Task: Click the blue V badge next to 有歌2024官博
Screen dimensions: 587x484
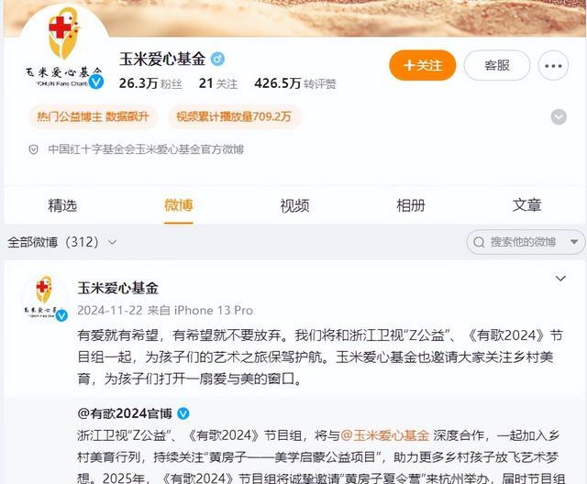Action: 183,413
